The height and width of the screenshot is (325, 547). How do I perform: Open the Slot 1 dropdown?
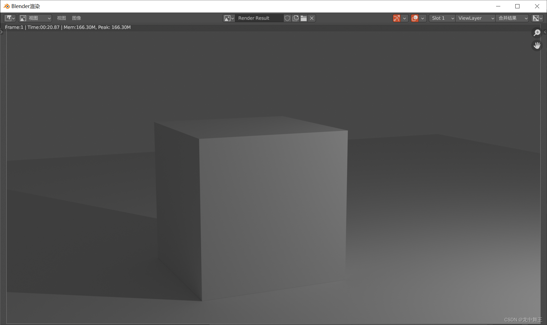[442, 18]
